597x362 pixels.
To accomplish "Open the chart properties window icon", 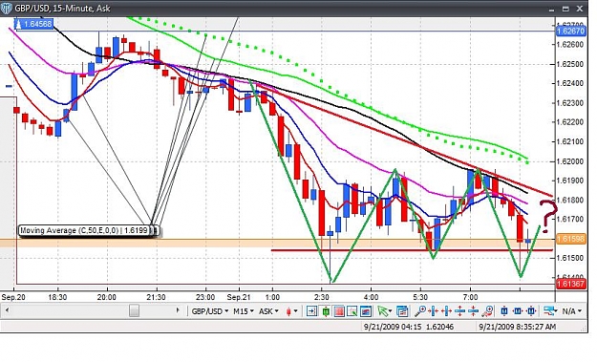I will coord(402,311).
